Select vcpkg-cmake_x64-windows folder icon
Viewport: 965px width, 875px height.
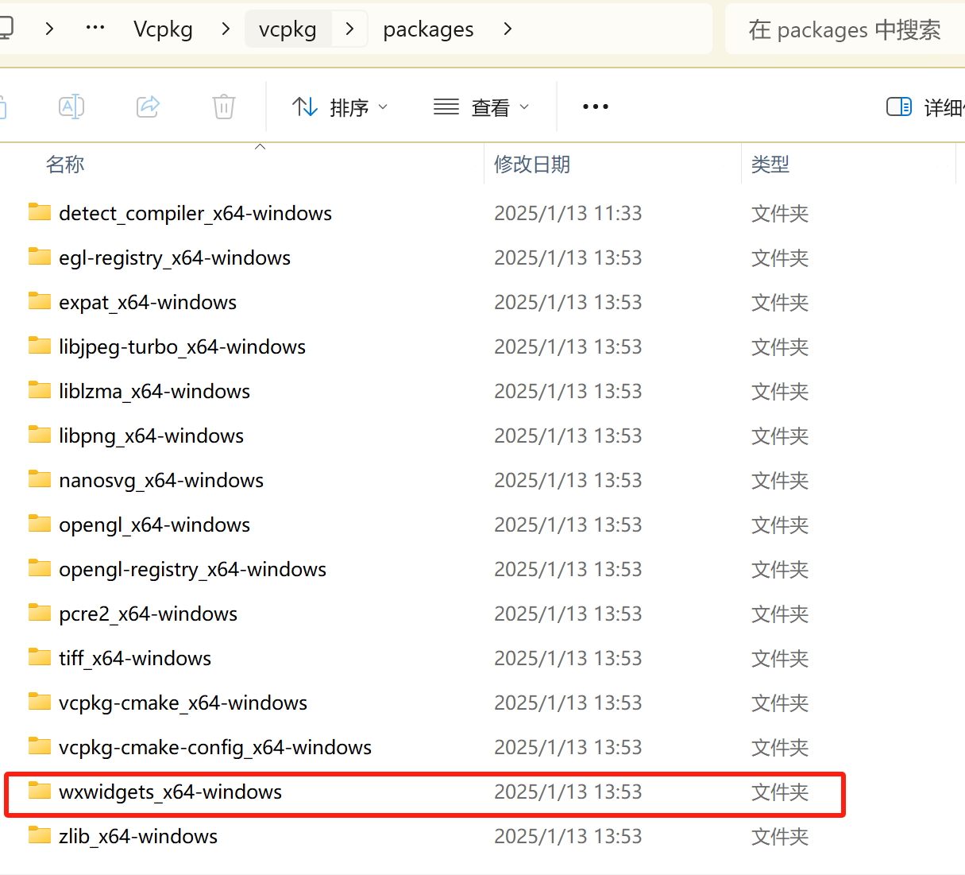[x=40, y=702]
